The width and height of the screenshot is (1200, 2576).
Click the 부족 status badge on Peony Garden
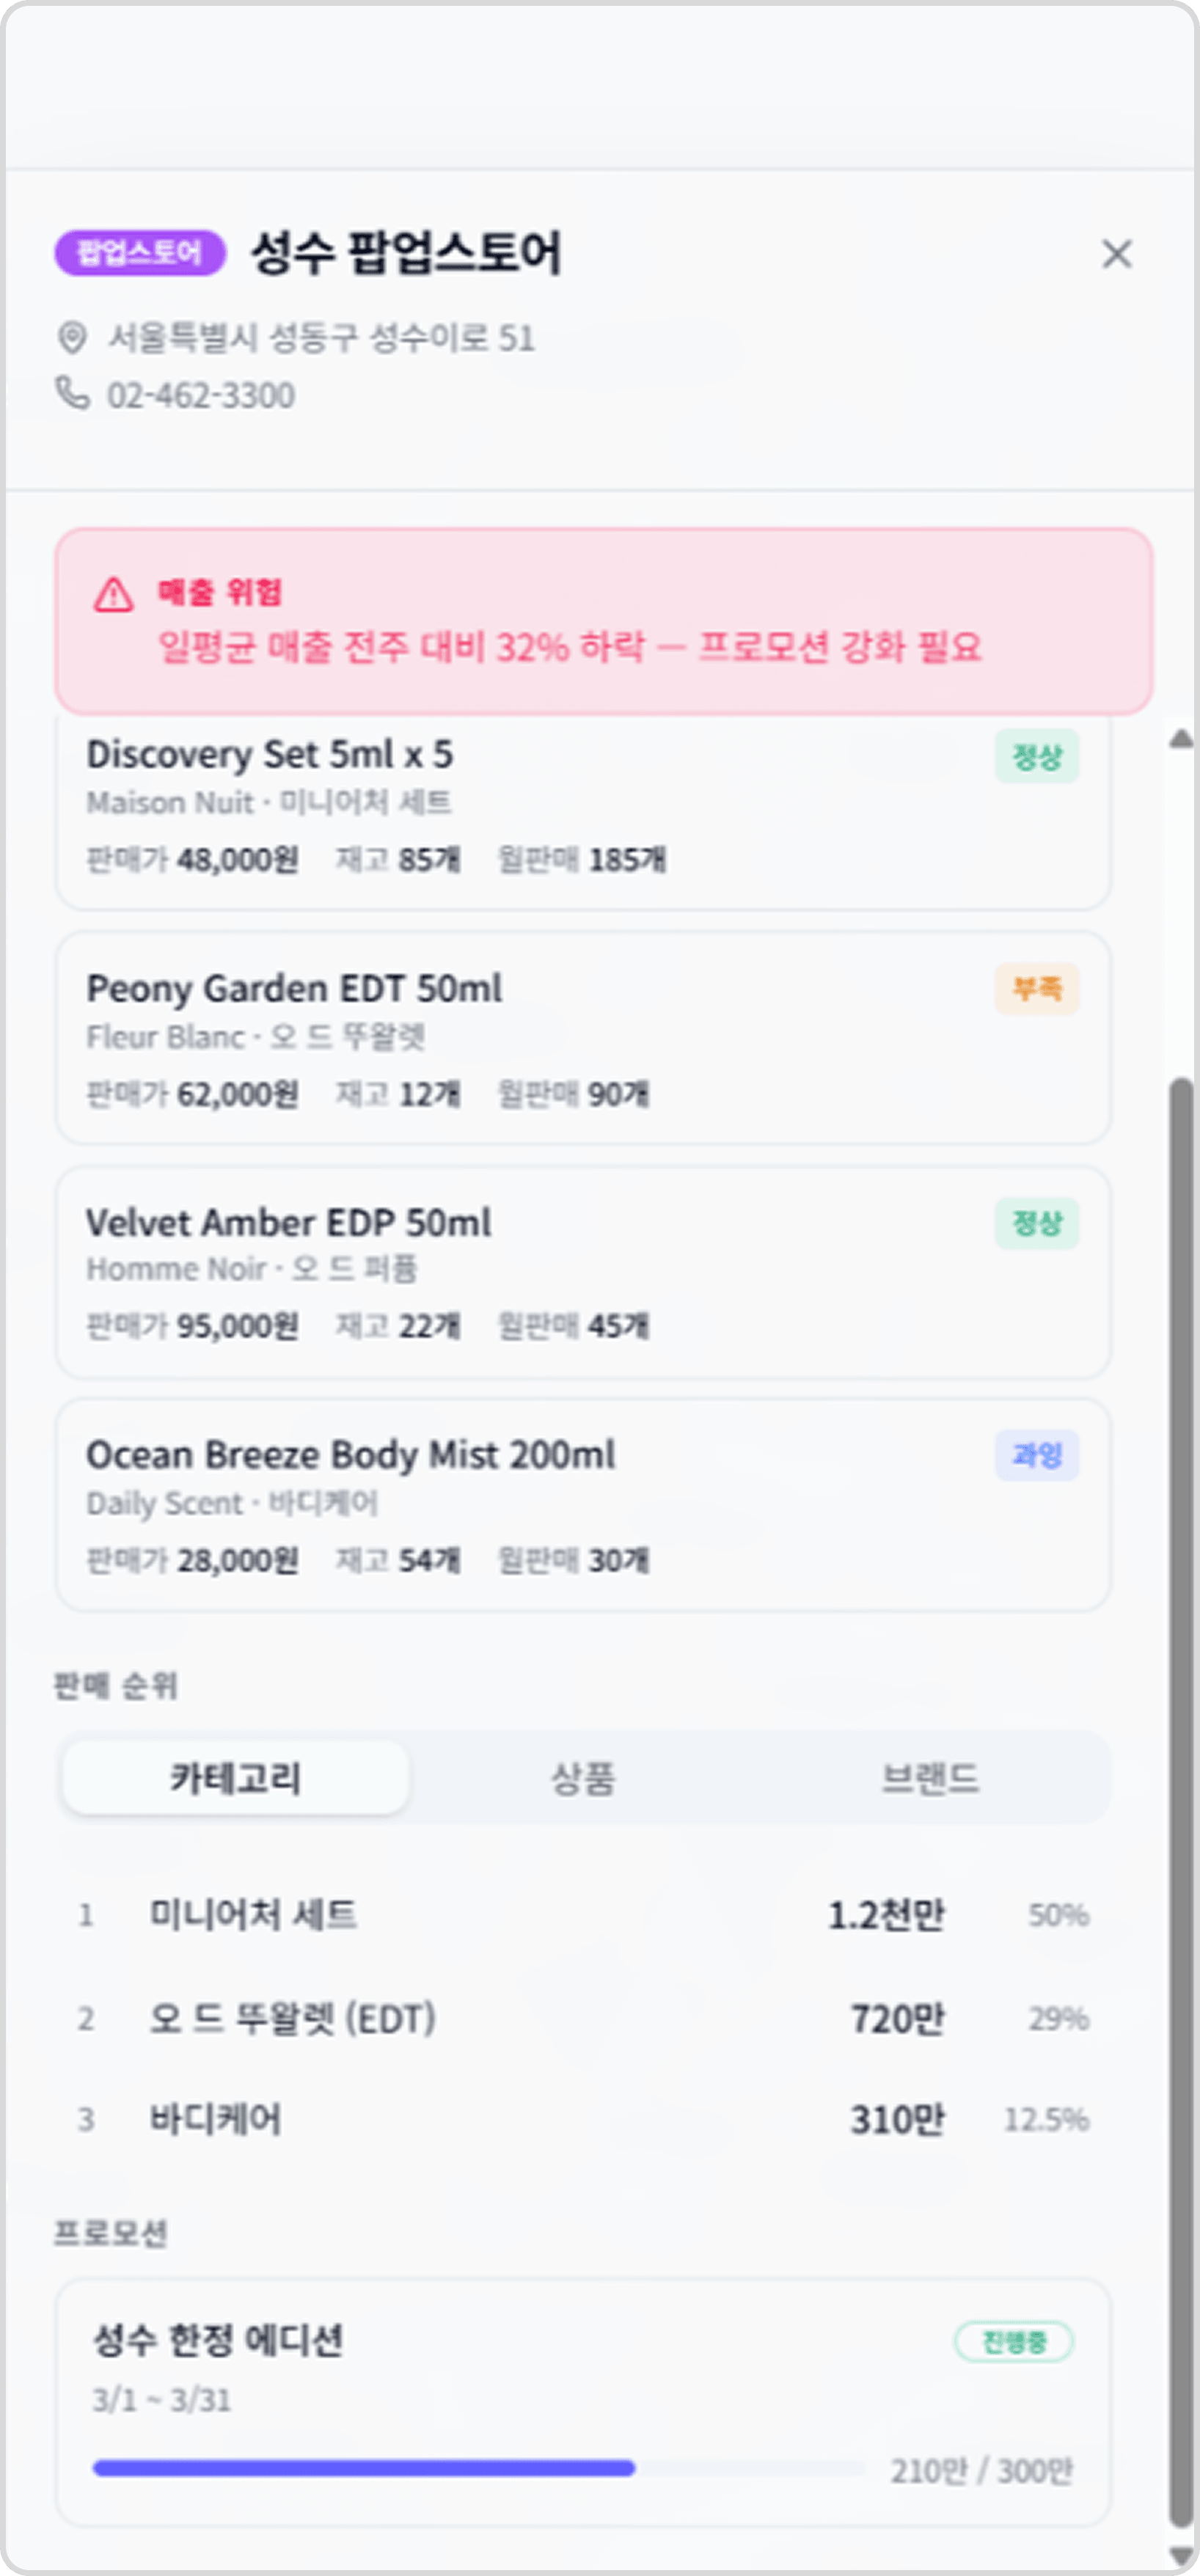click(x=1037, y=989)
